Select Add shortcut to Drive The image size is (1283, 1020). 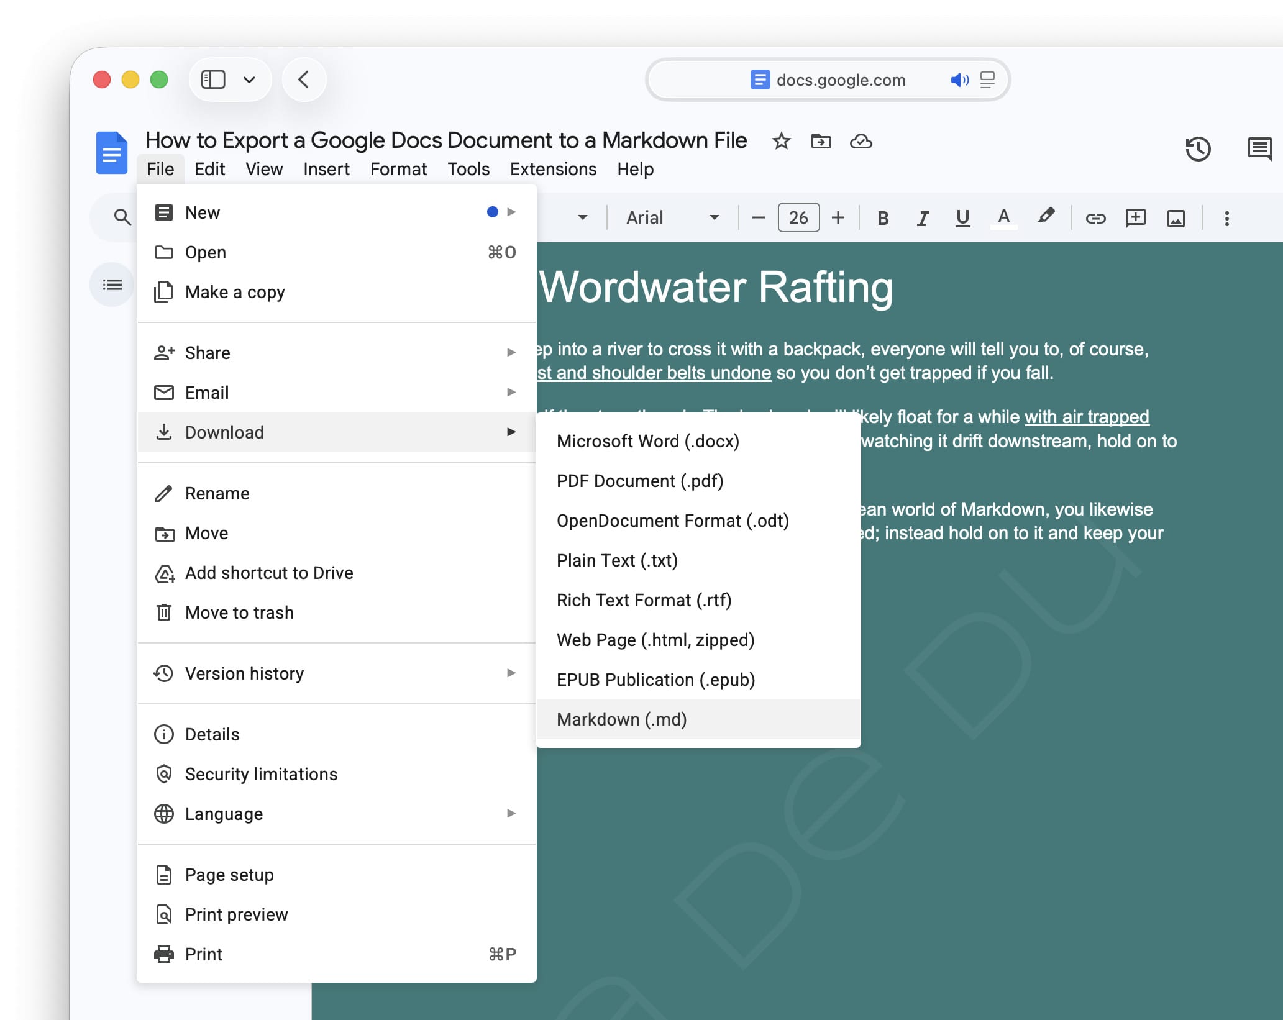coord(336,573)
